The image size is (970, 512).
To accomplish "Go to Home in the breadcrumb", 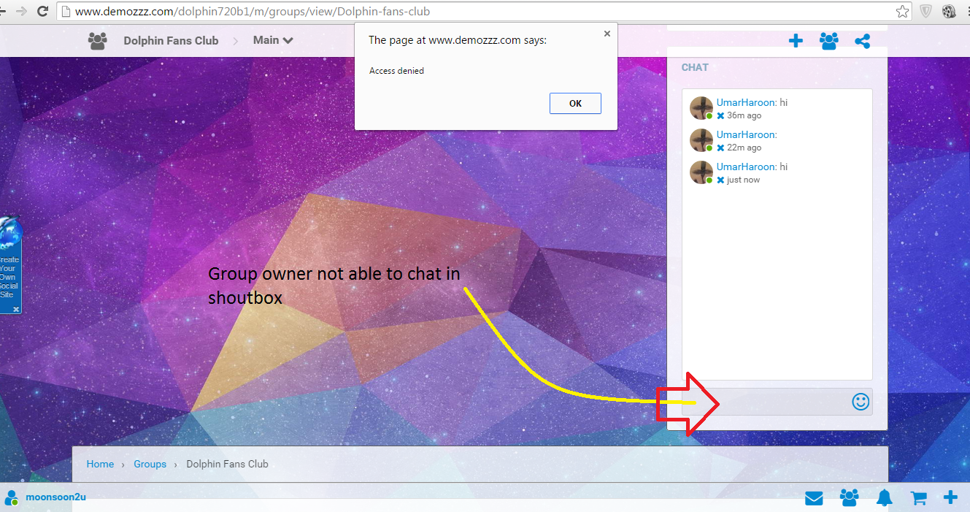I will pyautogui.click(x=100, y=464).
